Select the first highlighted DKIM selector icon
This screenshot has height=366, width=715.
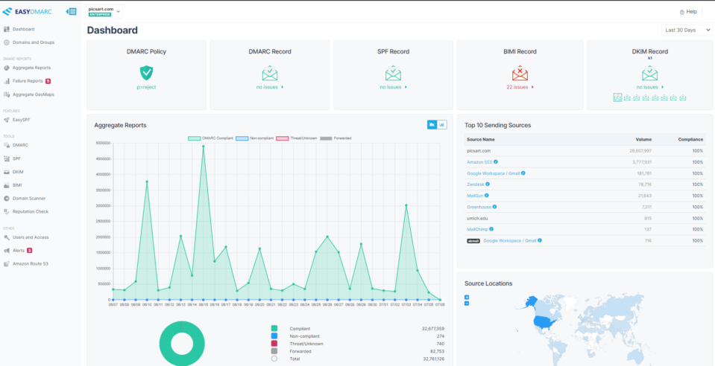[617, 97]
